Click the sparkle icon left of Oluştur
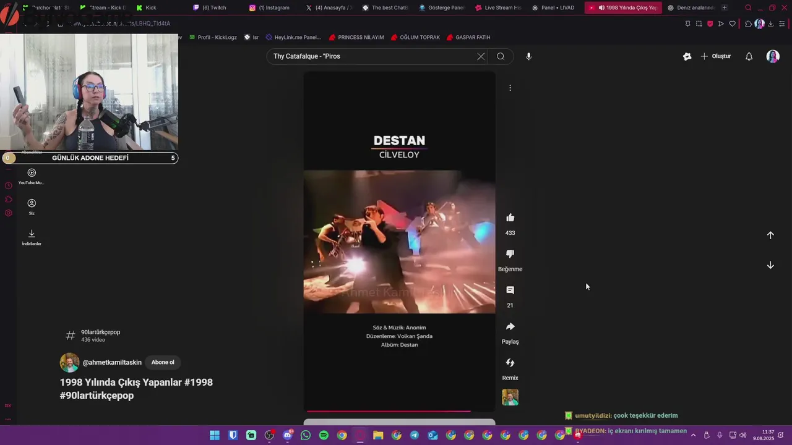The width and height of the screenshot is (792, 445). point(687,56)
